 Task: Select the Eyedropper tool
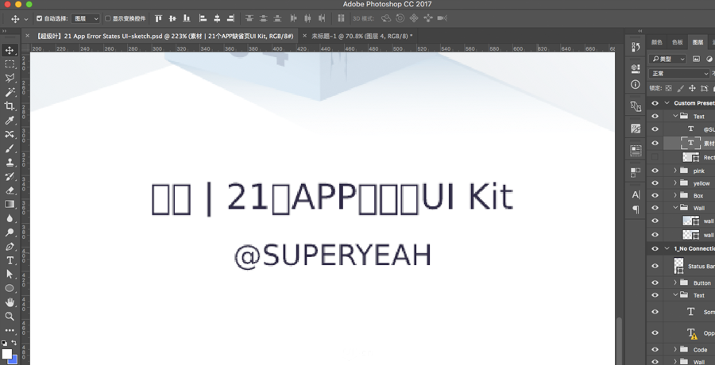(x=9, y=121)
